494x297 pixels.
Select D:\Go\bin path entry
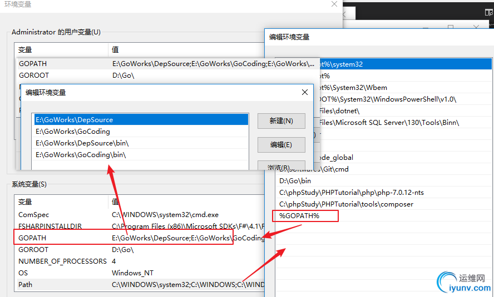[383, 181]
